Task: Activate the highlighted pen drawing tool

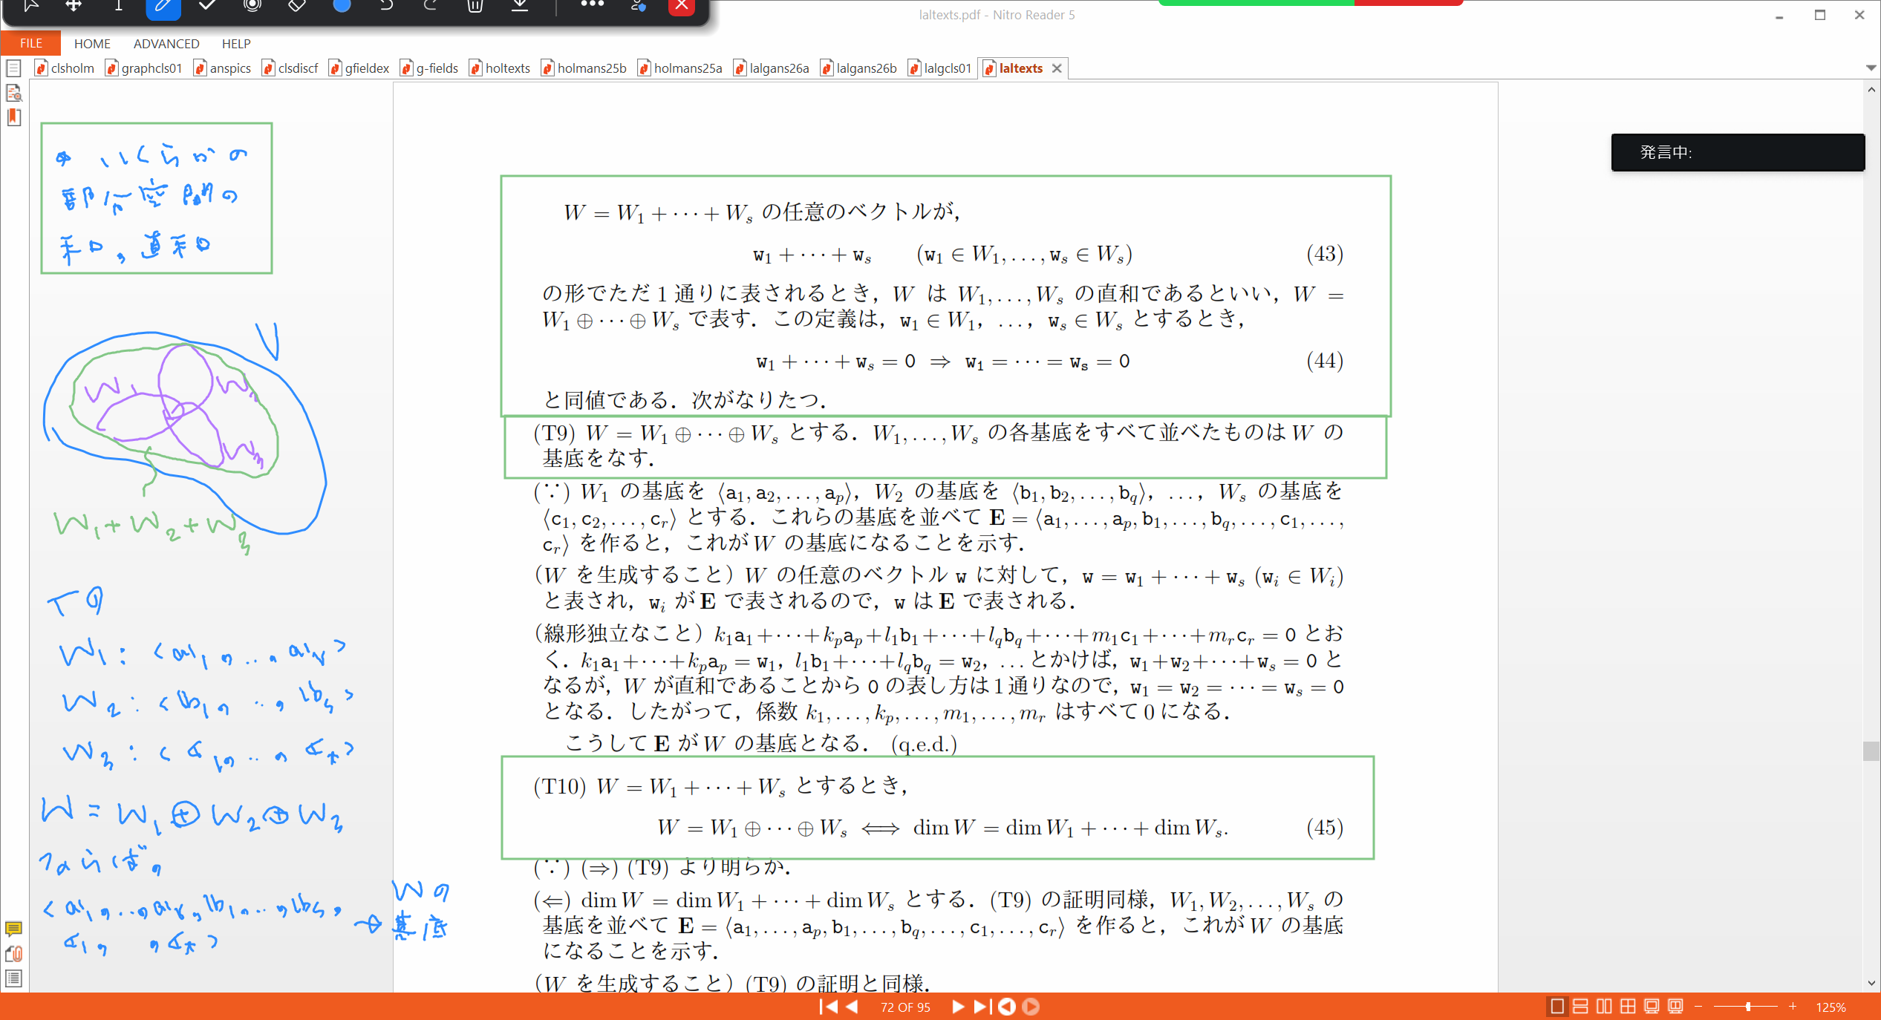Action: pos(163,7)
